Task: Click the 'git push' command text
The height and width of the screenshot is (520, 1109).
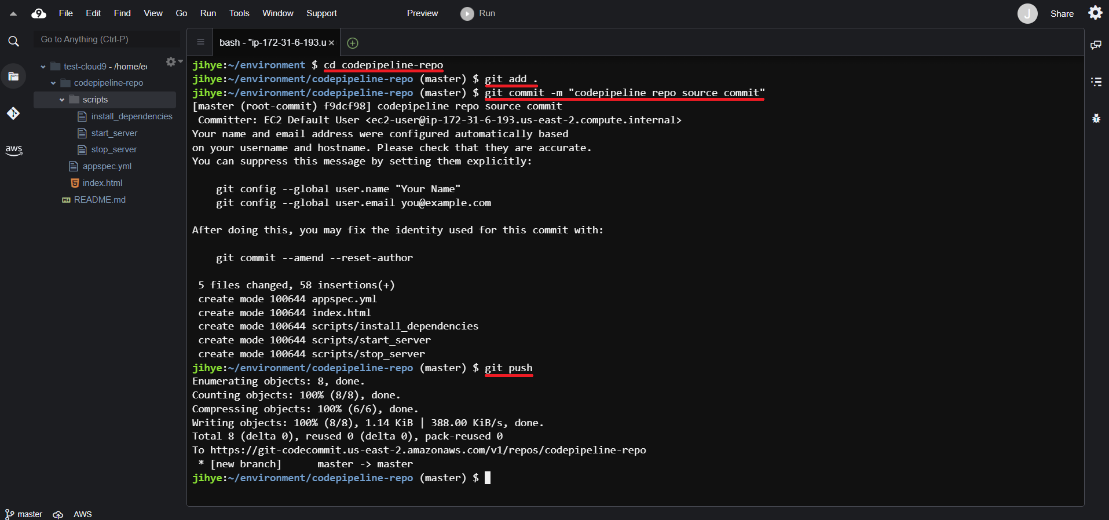Action: pyautogui.click(x=508, y=368)
